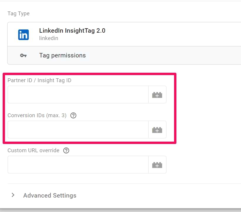This screenshot has height=212, width=241.
Task: Click the Custom URL override label
Action: pyautogui.click(x=33, y=150)
